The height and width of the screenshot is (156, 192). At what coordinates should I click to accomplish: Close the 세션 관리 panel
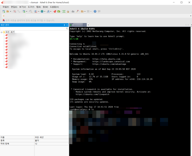click(x=67, y=25)
